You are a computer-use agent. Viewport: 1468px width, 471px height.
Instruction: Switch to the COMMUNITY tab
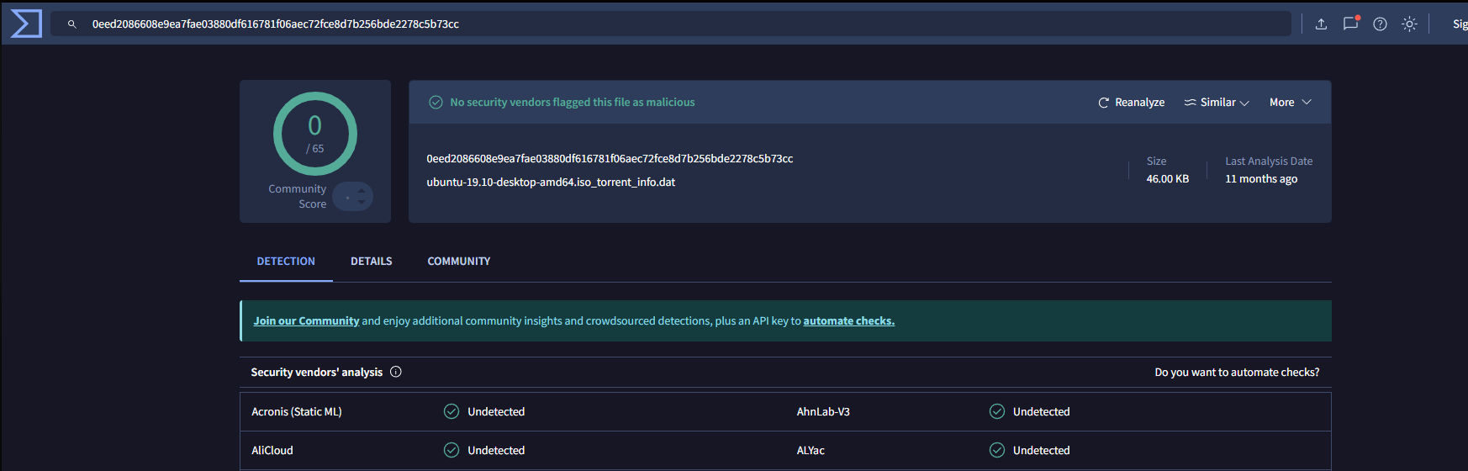pos(458,262)
